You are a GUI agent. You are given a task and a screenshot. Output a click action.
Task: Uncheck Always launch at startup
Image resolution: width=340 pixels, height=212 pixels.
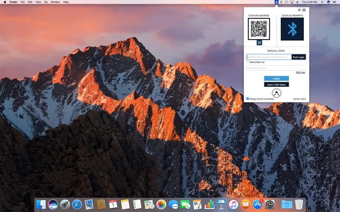[x=248, y=98]
